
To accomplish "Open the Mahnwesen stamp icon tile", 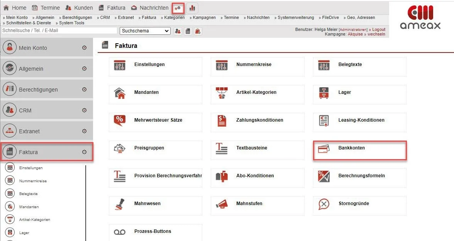I will 120,204.
